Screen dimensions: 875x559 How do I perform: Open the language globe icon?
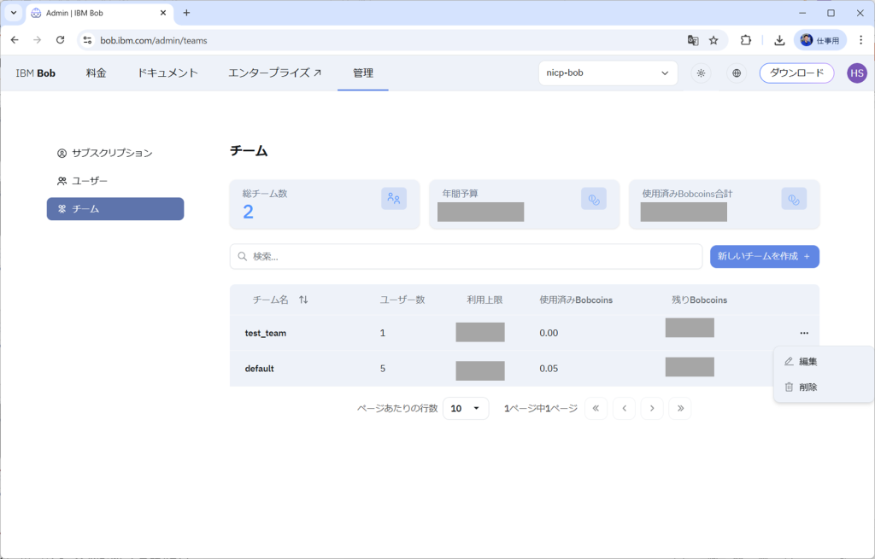click(737, 73)
